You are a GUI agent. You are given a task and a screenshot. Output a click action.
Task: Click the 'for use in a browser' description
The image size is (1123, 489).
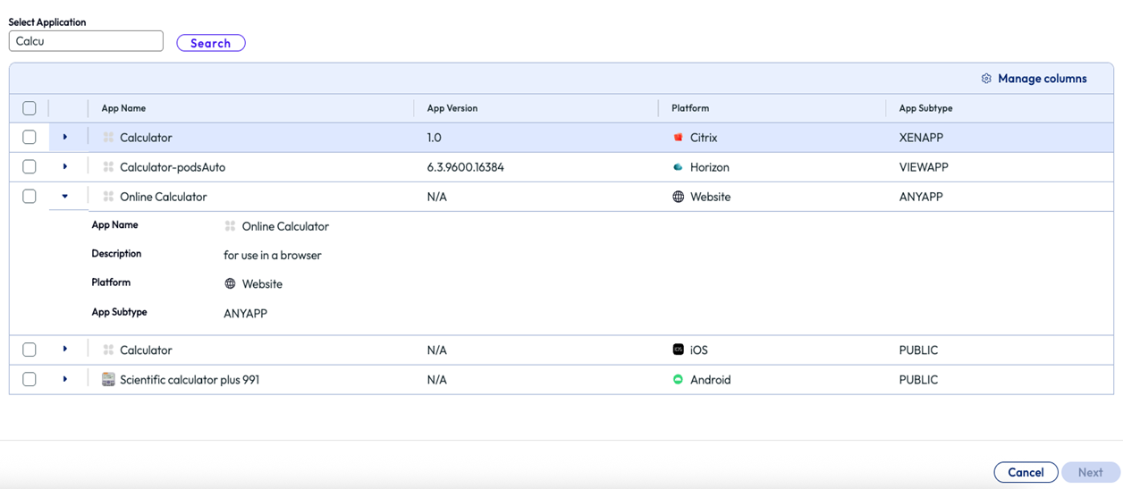pos(273,255)
